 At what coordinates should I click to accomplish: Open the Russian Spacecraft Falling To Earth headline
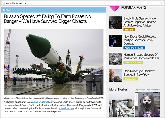[x=47, y=19]
